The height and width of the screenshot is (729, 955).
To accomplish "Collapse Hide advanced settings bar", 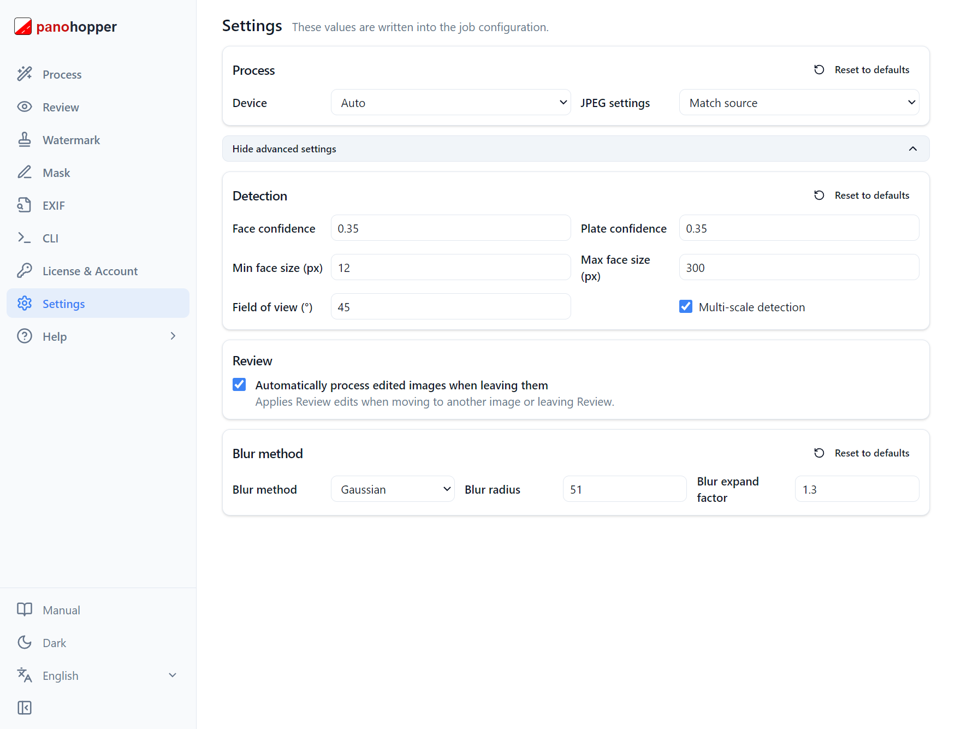I will pyautogui.click(x=576, y=149).
